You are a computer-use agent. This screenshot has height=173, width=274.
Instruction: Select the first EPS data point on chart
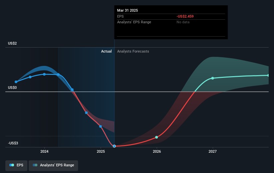[x=16, y=82]
